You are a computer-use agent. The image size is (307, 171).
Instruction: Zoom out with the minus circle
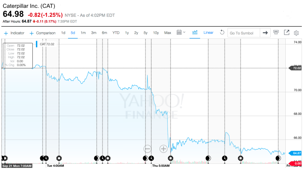[147, 149]
